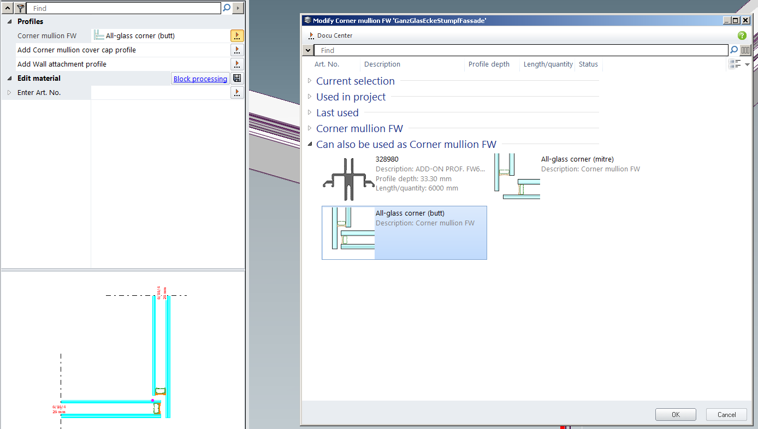Expand the Current selection group

310,81
